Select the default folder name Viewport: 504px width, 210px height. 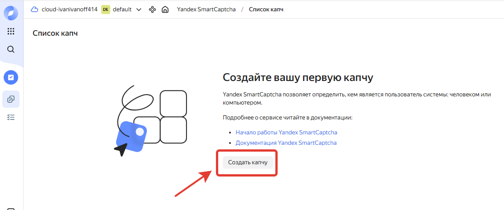(x=122, y=10)
